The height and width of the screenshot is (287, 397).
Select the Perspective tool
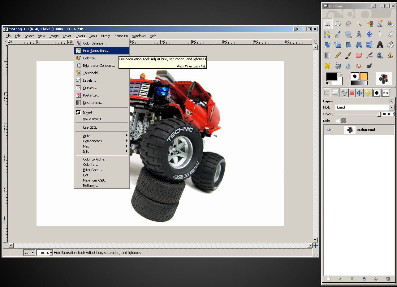pyautogui.click(x=359, y=45)
